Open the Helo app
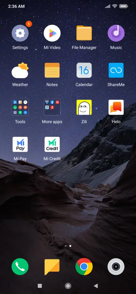 tap(116, 107)
